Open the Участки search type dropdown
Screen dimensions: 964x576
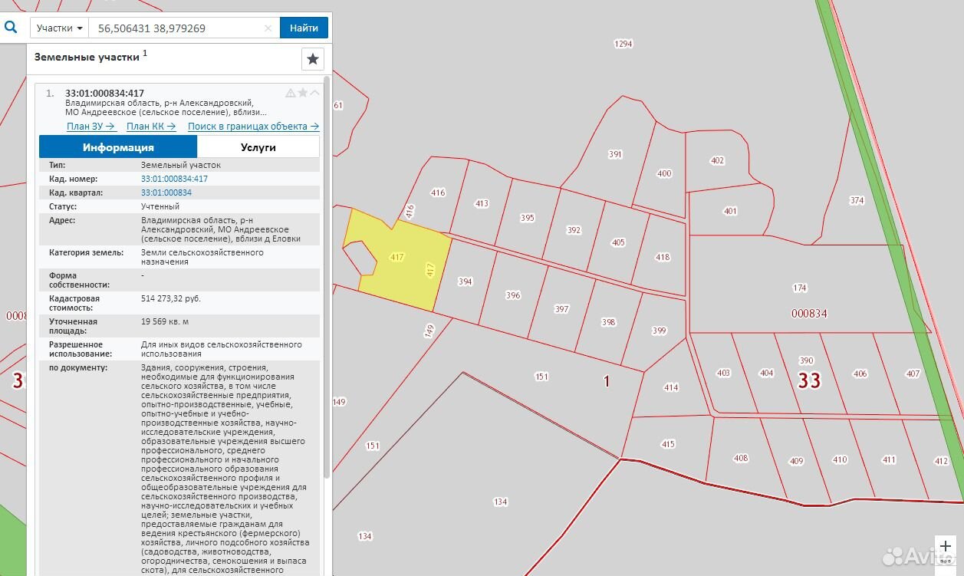(x=60, y=28)
